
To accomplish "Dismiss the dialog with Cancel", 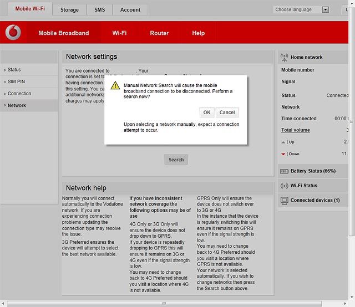I will pos(227,112).
